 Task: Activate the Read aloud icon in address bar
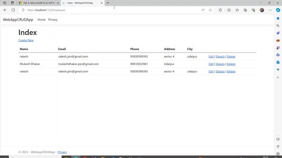203,10
